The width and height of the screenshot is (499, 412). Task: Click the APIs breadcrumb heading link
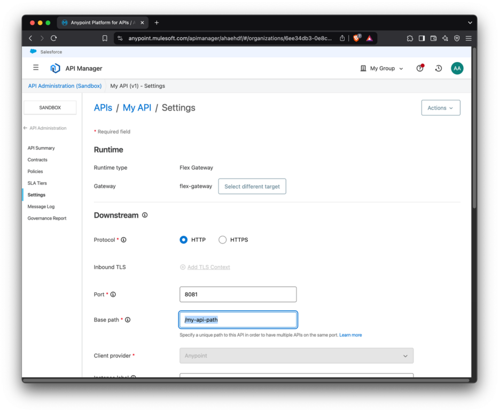(103, 107)
